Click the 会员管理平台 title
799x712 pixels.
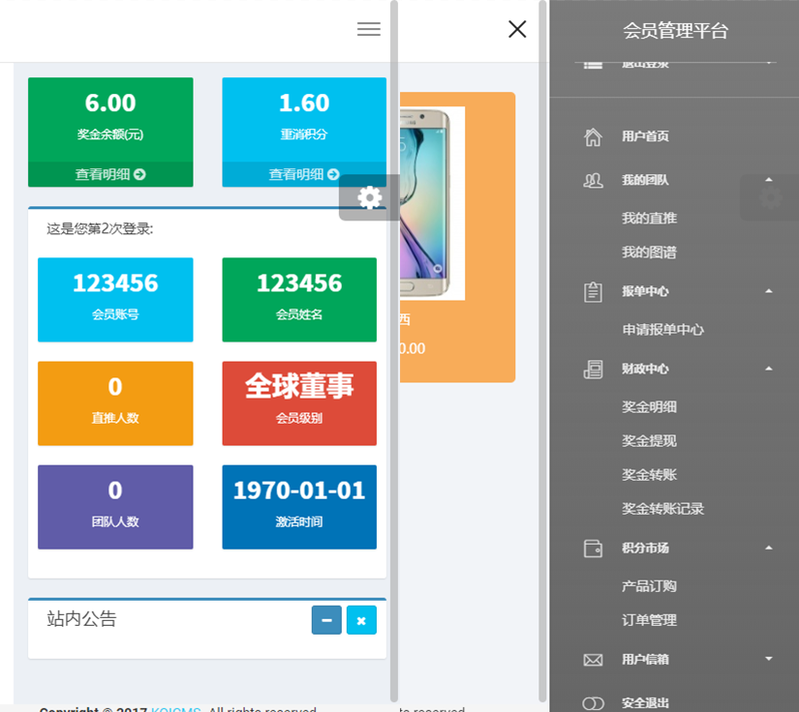[676, 31]
